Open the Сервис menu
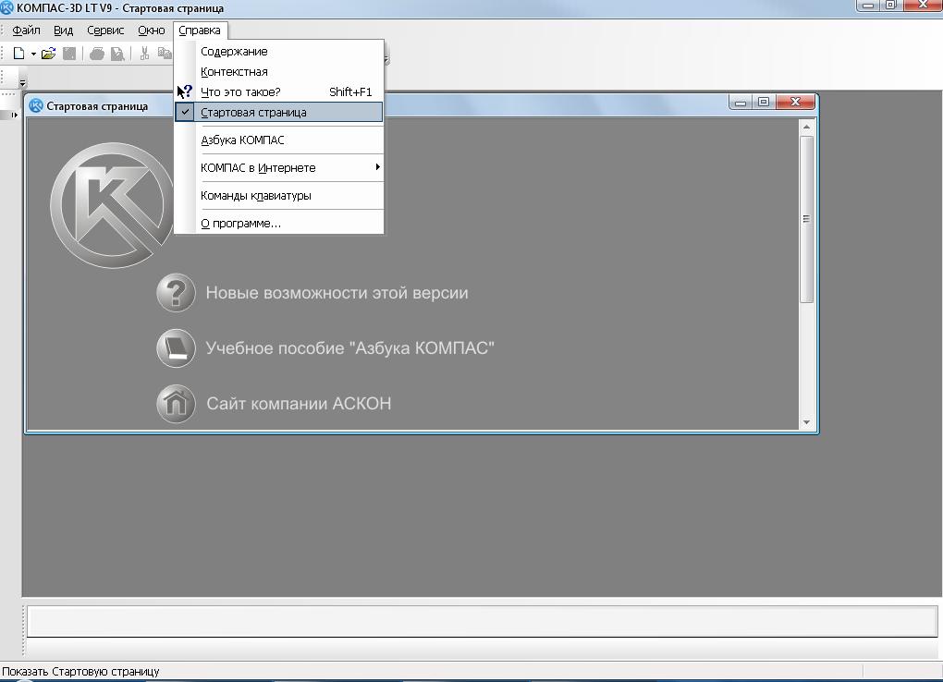Image resolution: width=943 pixels, height=682 pixels. 105,30
